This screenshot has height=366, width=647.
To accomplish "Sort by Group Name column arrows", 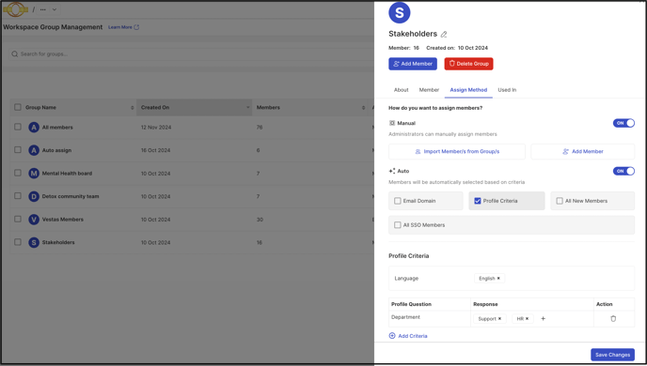I will click(x=132, y=107).
